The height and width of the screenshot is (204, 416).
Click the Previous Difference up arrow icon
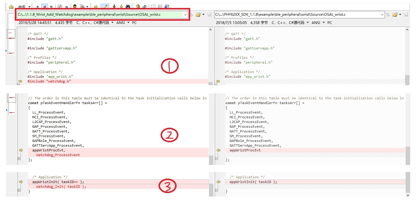(x=121, y=7)
